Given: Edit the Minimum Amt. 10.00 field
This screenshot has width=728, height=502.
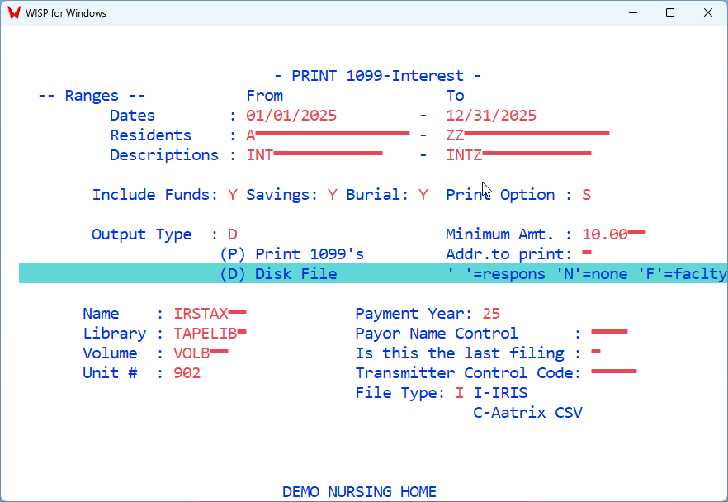Looking at the screenshot, I should (x=613, y=234).
